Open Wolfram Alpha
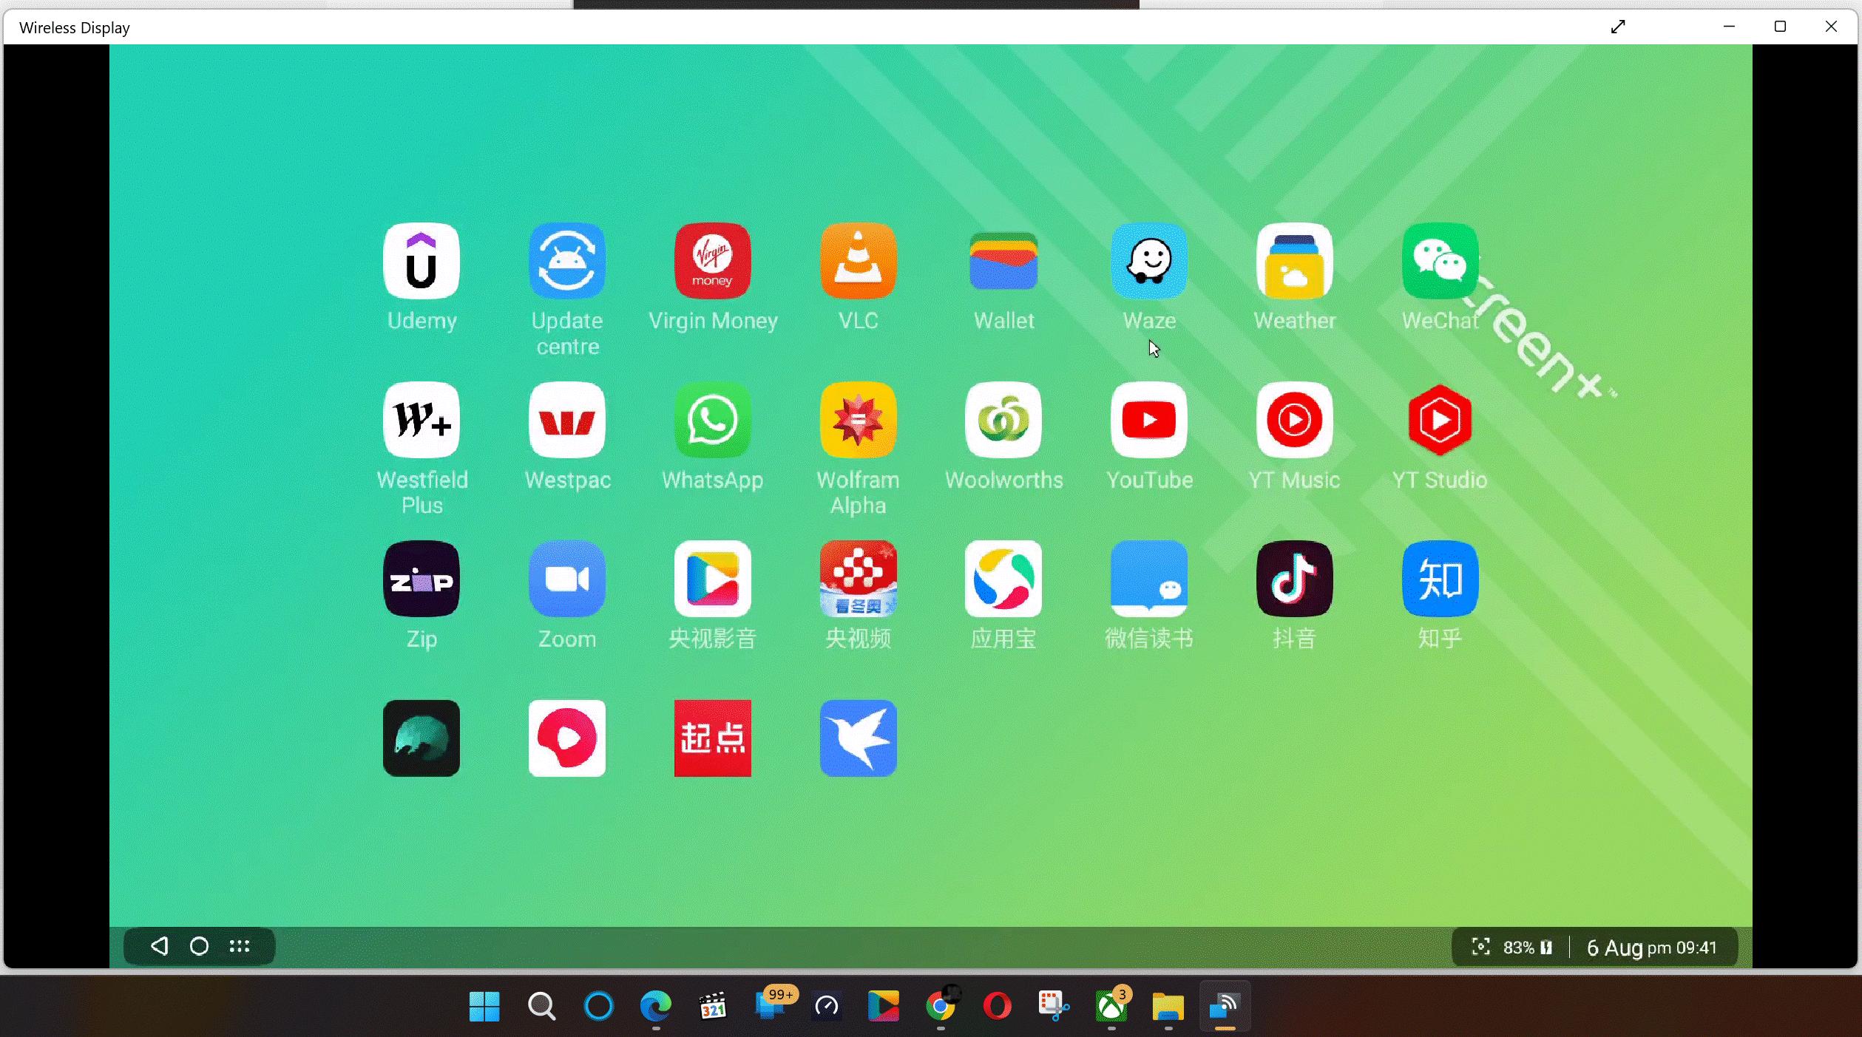The width and height of the screenshot is (1862, 1037). 857,420
